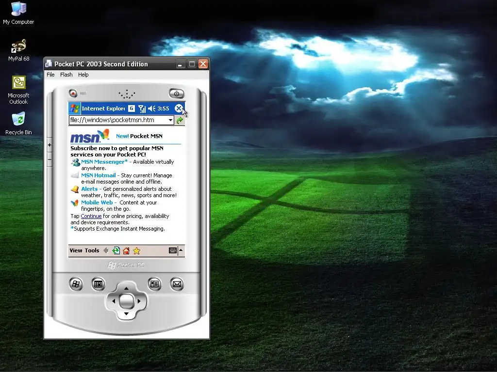
Task: Open the MSN Hotmail link
Action: (98, 175)
